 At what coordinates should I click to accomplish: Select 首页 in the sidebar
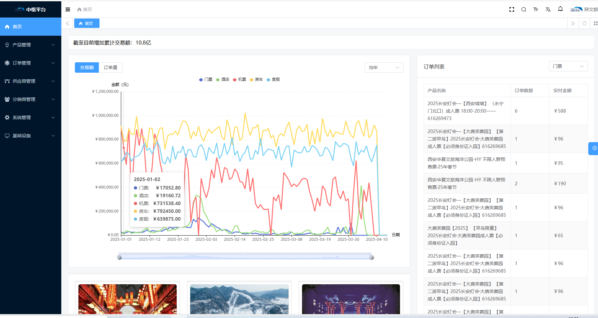(30, 27)
